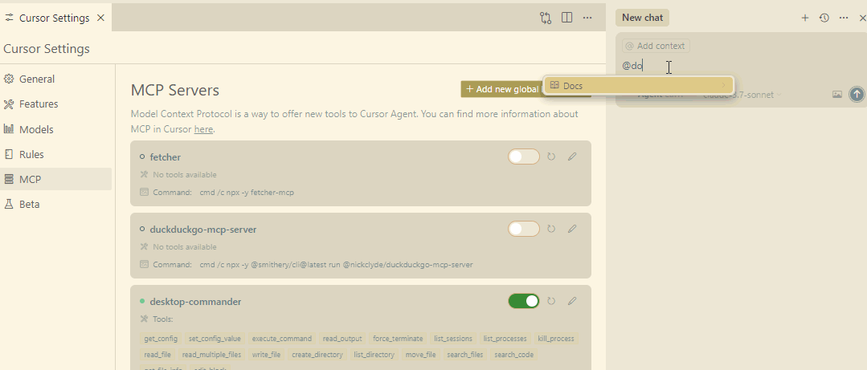This screenshot has height=370, width=867.
Task: Click the tools icon next to Features
Action: click(8, 104)
